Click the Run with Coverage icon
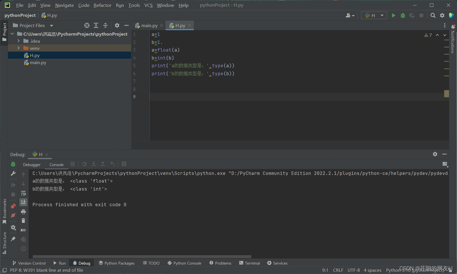 [412, 15]
